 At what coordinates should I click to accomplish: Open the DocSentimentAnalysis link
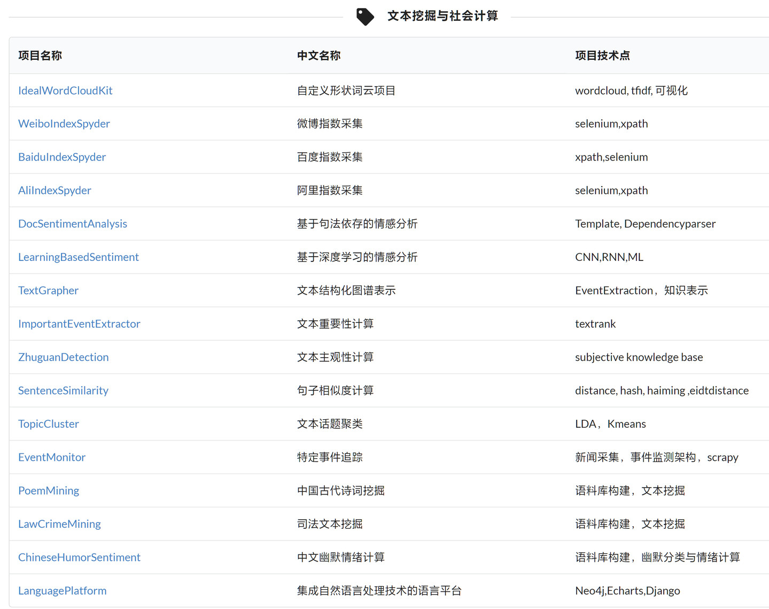pyautogui.click(x=73, y=223)
